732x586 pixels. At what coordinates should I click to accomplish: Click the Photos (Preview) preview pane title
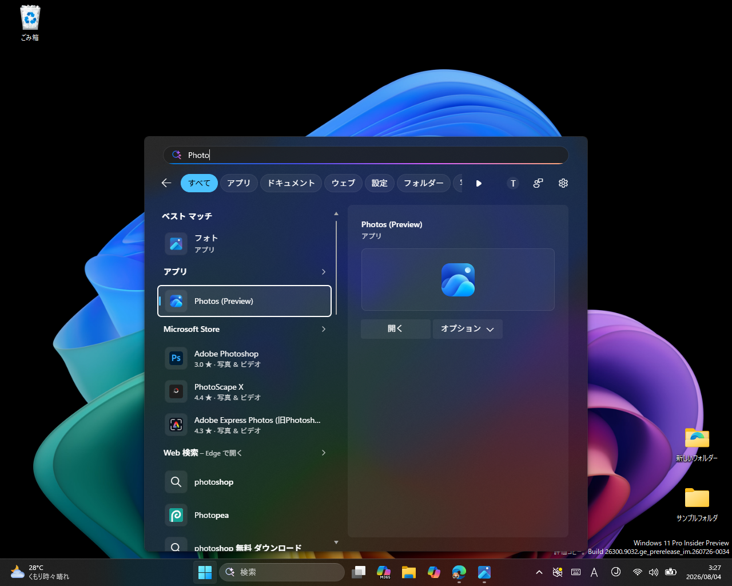click(392, 224)
